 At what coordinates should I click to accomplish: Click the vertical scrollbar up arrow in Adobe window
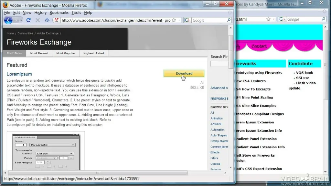point(230,28)
